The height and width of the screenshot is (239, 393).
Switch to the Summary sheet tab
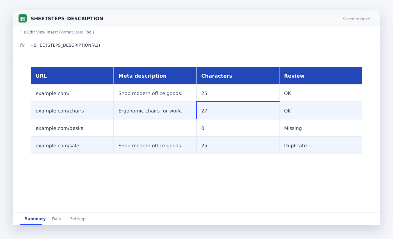35,219
